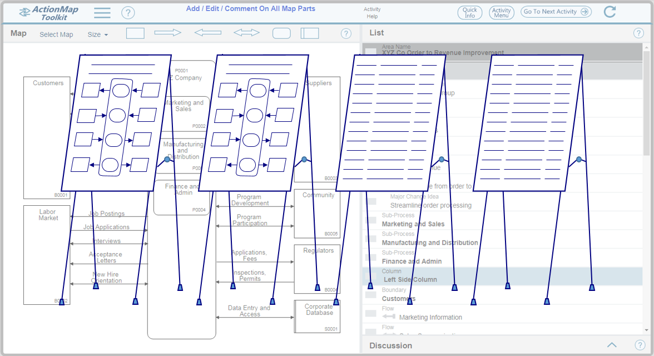Open the Activity Menu button
The height and width of the screenshot is (356, 654).
(501, 13)
